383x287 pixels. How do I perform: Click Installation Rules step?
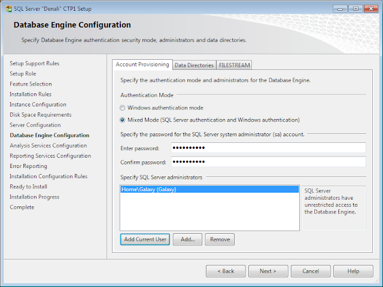(x=31, y=94)
